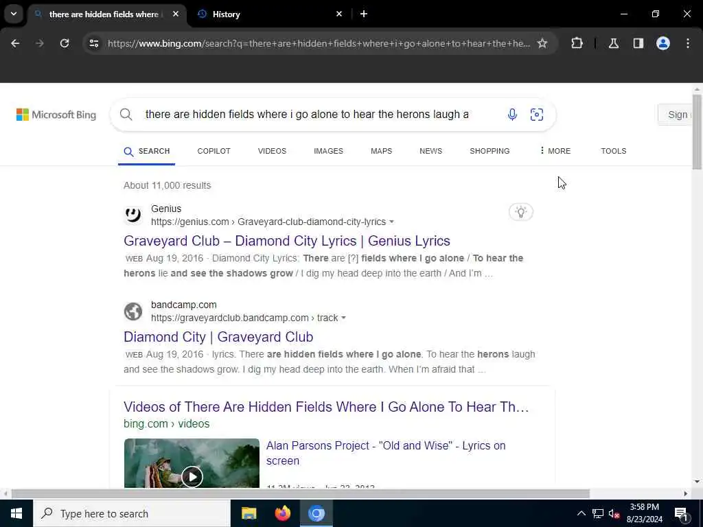Search by voice using microphone icon
The image size is (703, 527).
click(x=512, y=115)
